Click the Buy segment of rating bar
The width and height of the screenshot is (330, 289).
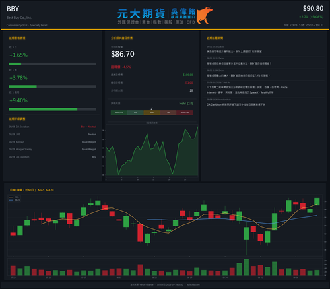135,113
